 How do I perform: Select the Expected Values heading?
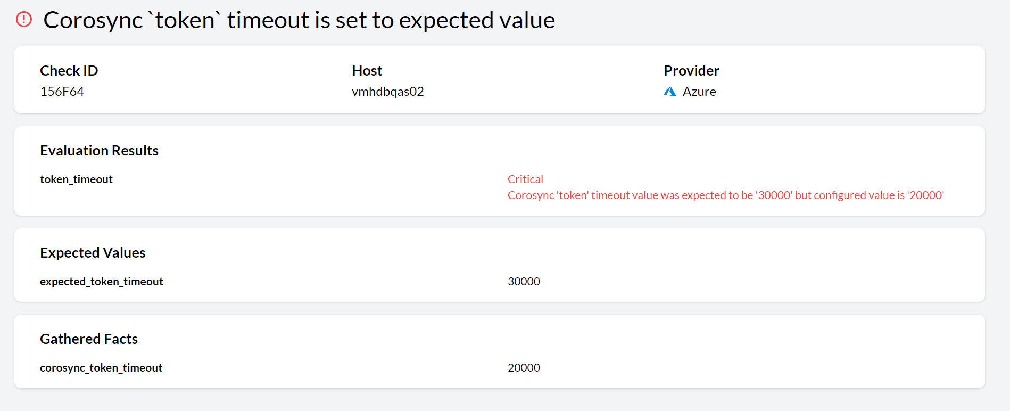click(x=93, y=253)
